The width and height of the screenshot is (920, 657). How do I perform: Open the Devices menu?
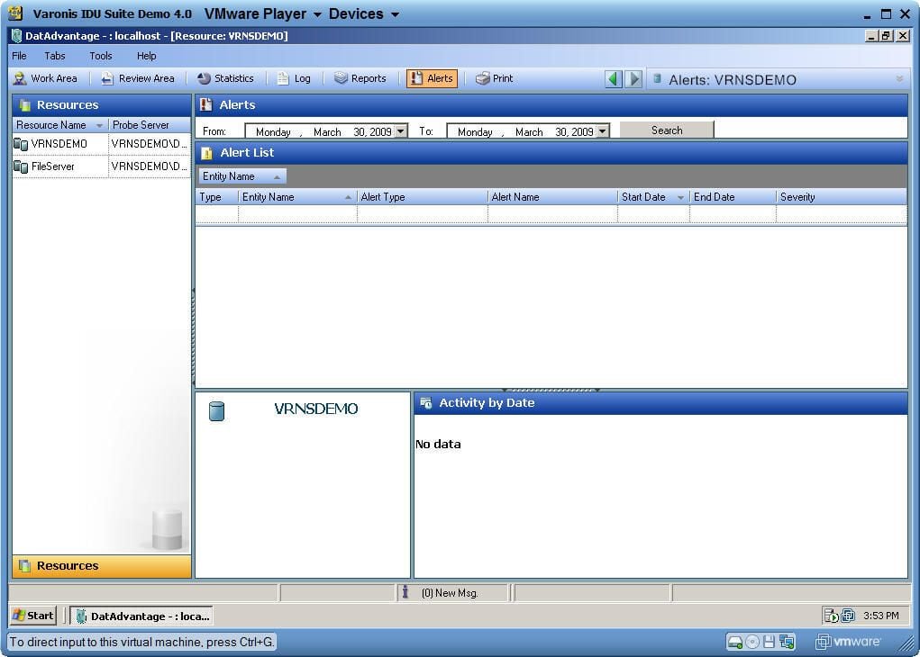[364, 13]
